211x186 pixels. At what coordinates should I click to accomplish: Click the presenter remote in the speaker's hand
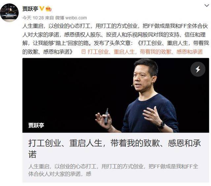click(106, 116)
